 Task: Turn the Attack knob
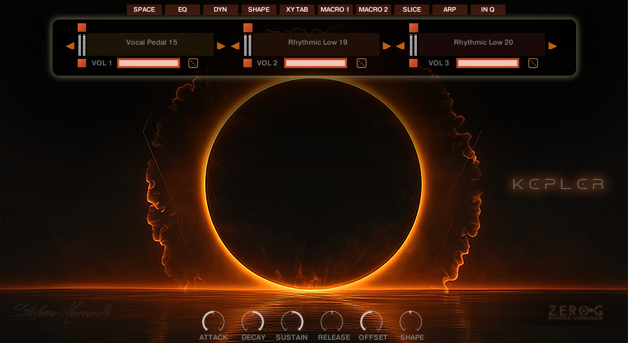213,321
